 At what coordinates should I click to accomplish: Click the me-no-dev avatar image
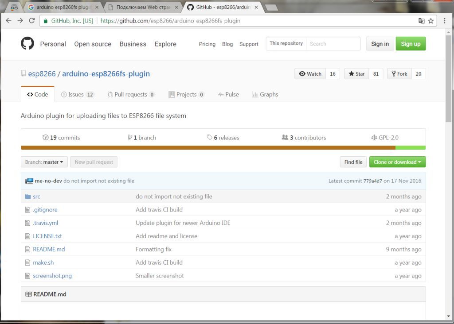pyautogui.click(x=29, y=181)
